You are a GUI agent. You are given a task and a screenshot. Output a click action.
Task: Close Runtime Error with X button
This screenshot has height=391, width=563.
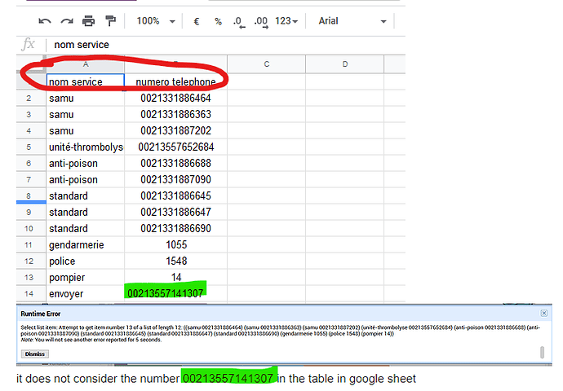point(544,313)
